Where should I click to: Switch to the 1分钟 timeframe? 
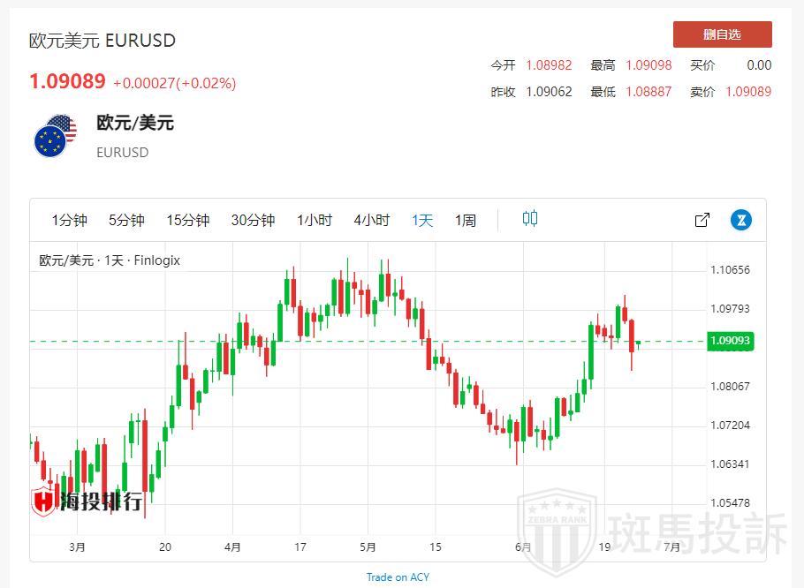[x=69, y=220]
